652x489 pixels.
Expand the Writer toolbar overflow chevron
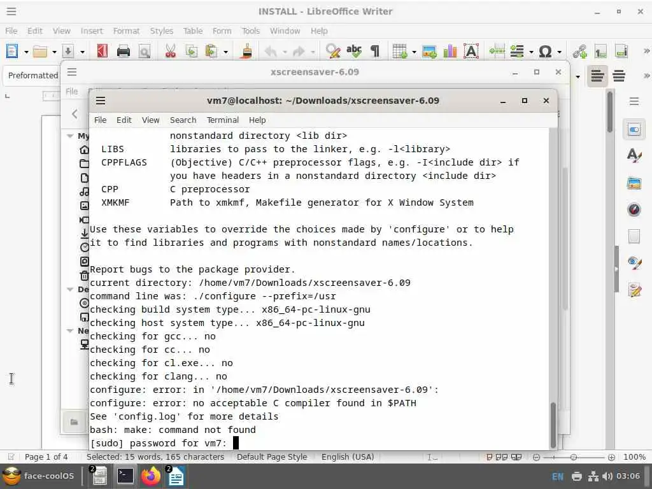(647, 51)
